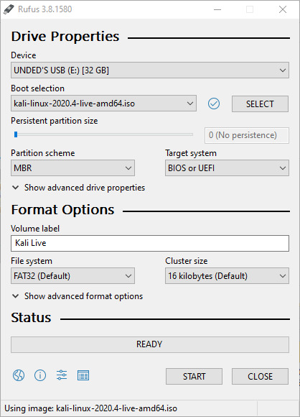The image size is (300, 417).
Task: Open the File system FAT32 dropdown
Action: click(72, 276)
